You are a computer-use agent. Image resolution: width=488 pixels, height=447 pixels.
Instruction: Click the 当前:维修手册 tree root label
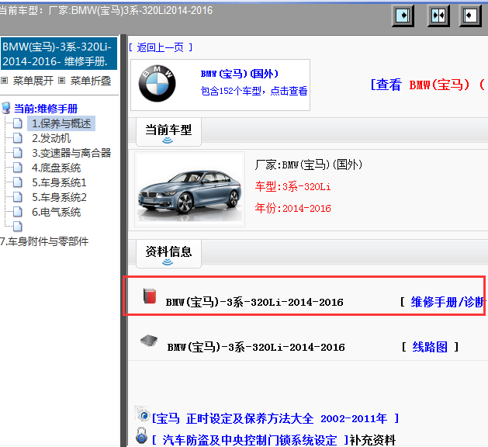tap(46, 109)
